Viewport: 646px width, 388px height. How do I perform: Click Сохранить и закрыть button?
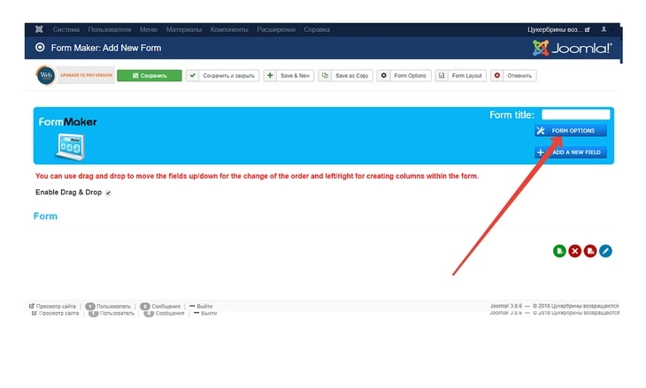click(222, 76)
